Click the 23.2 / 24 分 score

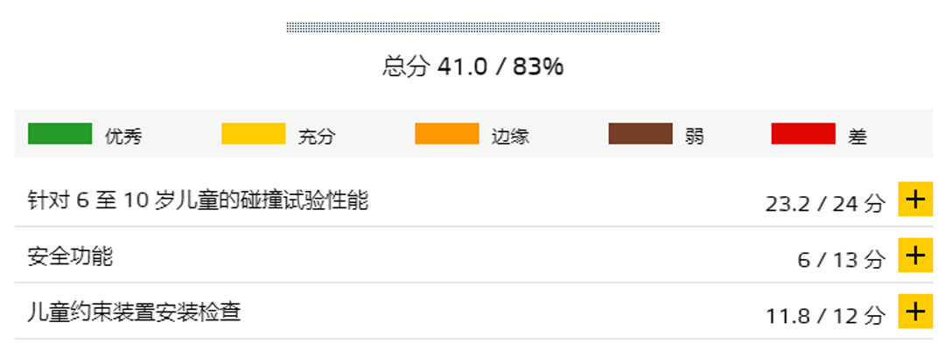tap(825, 204)
